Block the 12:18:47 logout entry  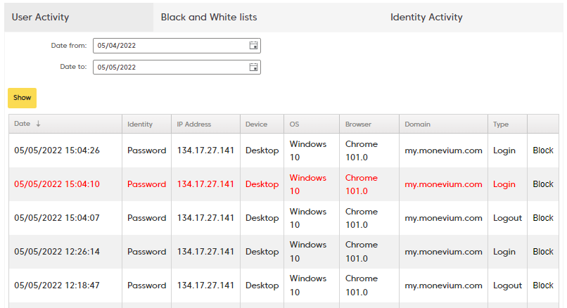543,285
